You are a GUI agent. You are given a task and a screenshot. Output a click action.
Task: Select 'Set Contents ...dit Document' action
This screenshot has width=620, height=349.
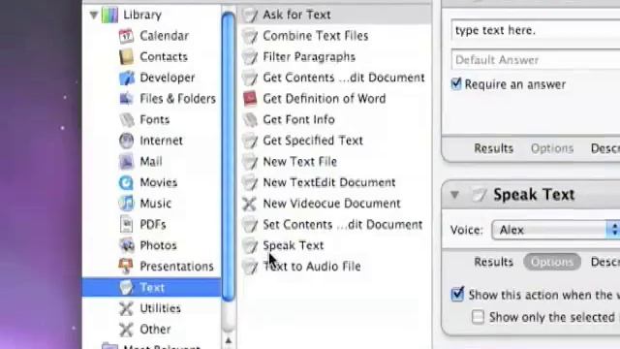[x=334, y=224]
